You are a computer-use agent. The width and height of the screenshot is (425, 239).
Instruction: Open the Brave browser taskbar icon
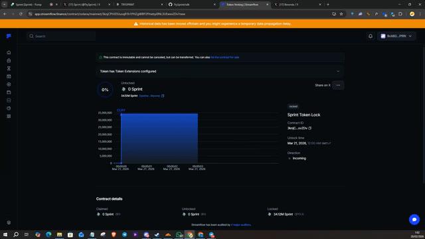(114, 234)
